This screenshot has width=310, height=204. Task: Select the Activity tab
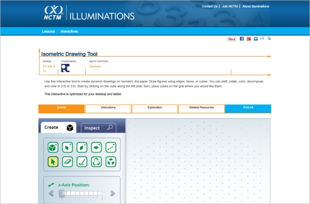tap(61, 109)
